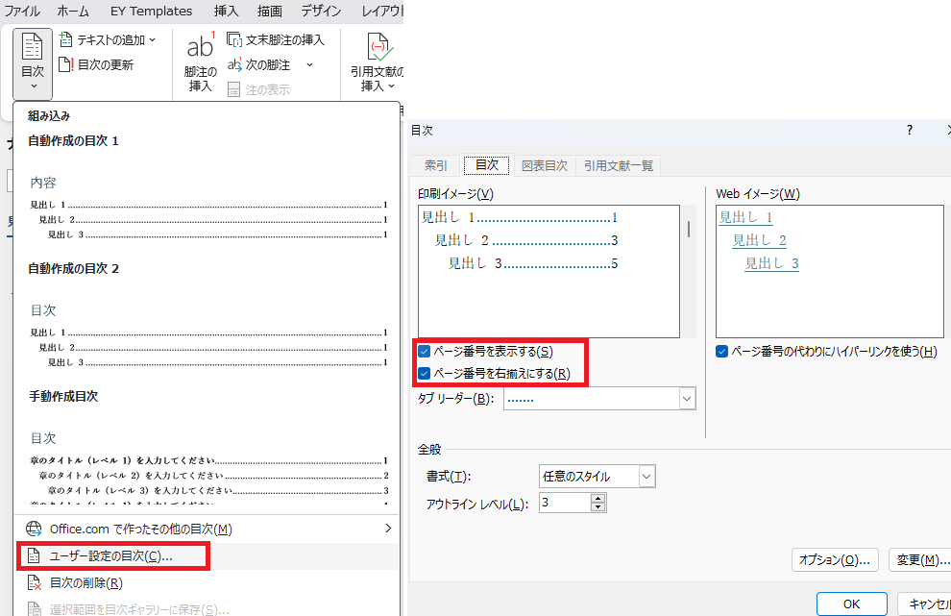Viewport: 951px width, 616px height.
Task: Select 手動作成目次 gallery item
Action: (207, 445)
